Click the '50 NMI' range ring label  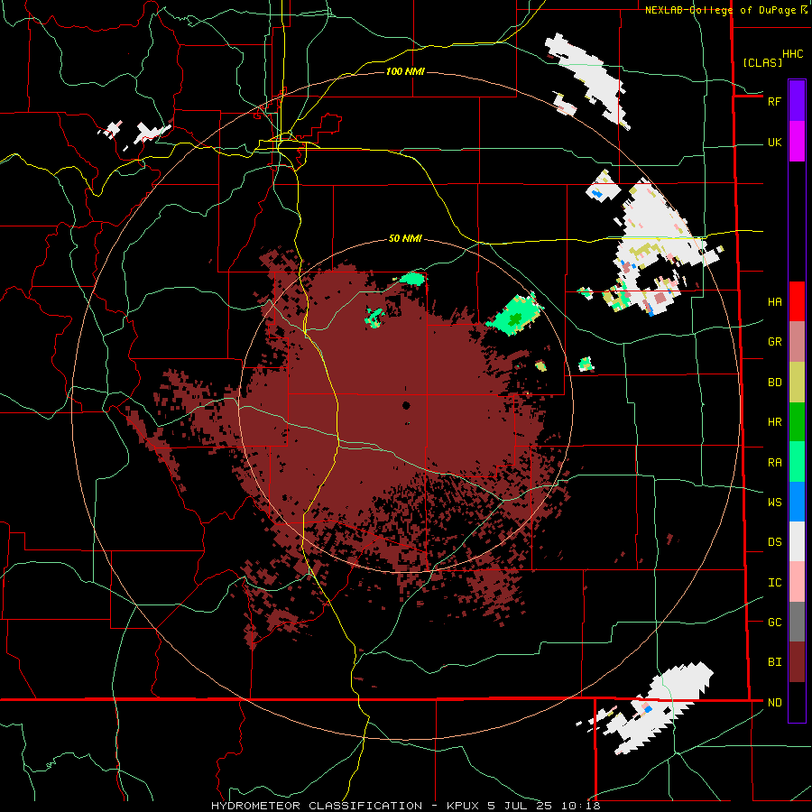[x=405, y=238]
